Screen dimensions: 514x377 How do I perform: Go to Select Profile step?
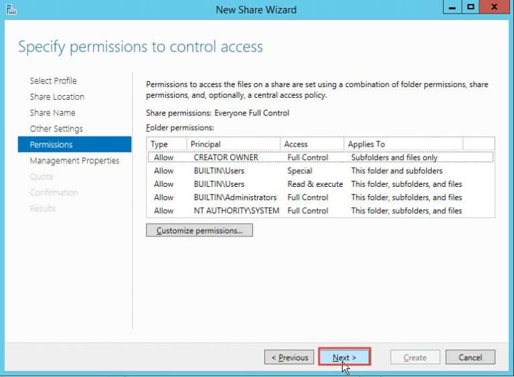point(53,81)
